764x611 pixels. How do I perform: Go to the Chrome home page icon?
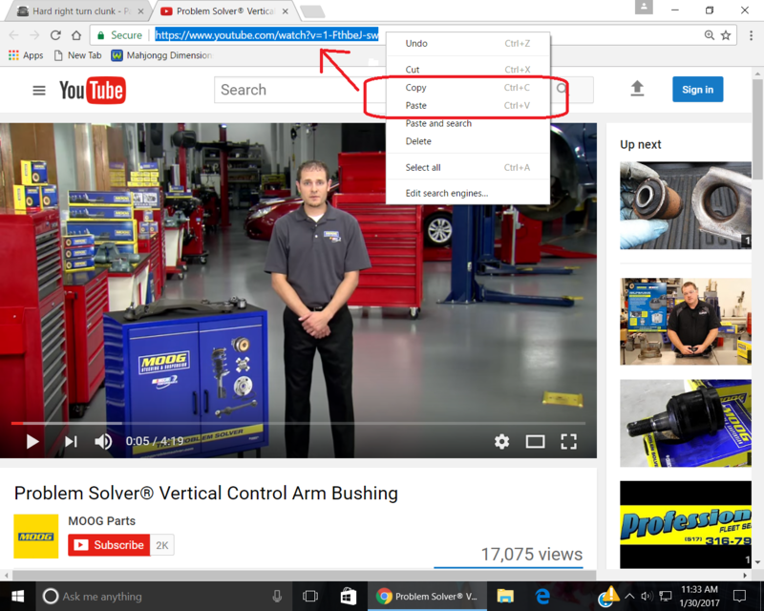click(76, 35)
